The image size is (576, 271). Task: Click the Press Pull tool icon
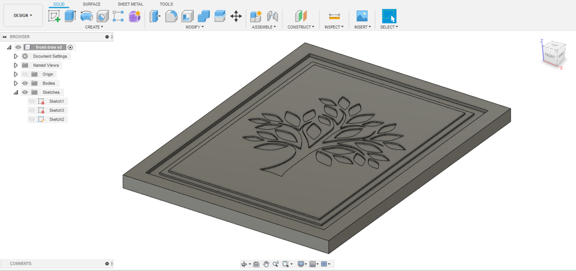click(x=155, y=16)
